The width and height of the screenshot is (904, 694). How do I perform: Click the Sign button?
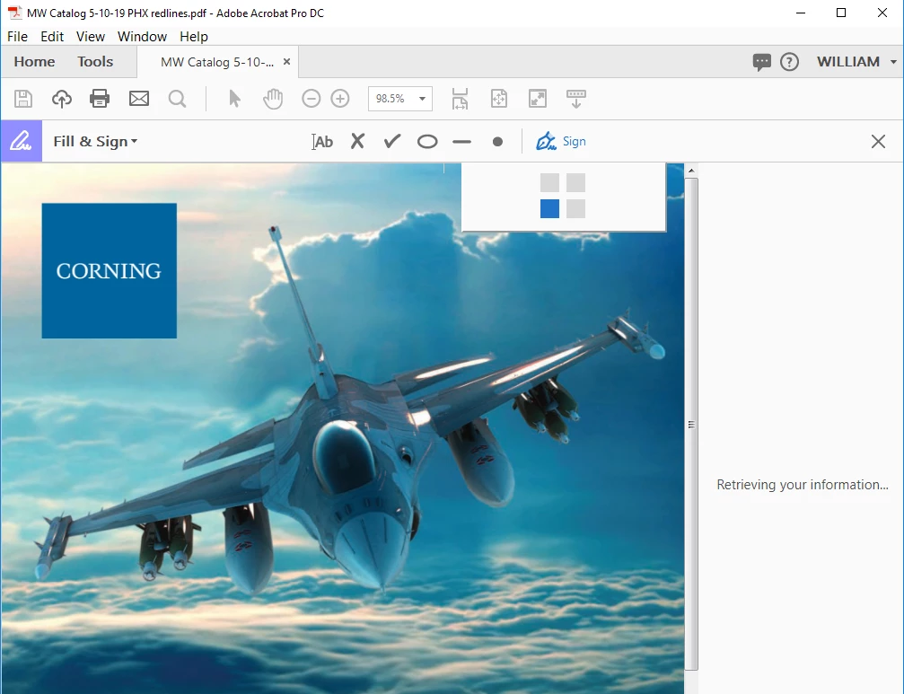pyautogui.click(x=561, y=141)
